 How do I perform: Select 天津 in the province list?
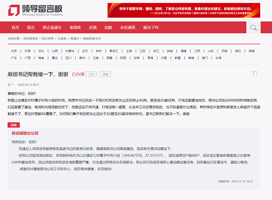click(x=27, y=51)
